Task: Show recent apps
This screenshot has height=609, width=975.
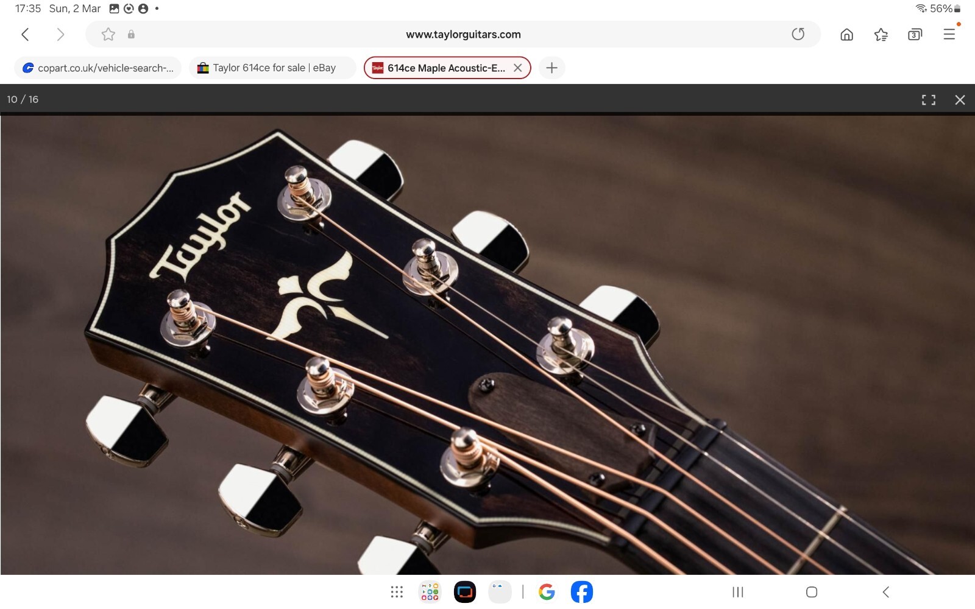Action: [738, 592]
